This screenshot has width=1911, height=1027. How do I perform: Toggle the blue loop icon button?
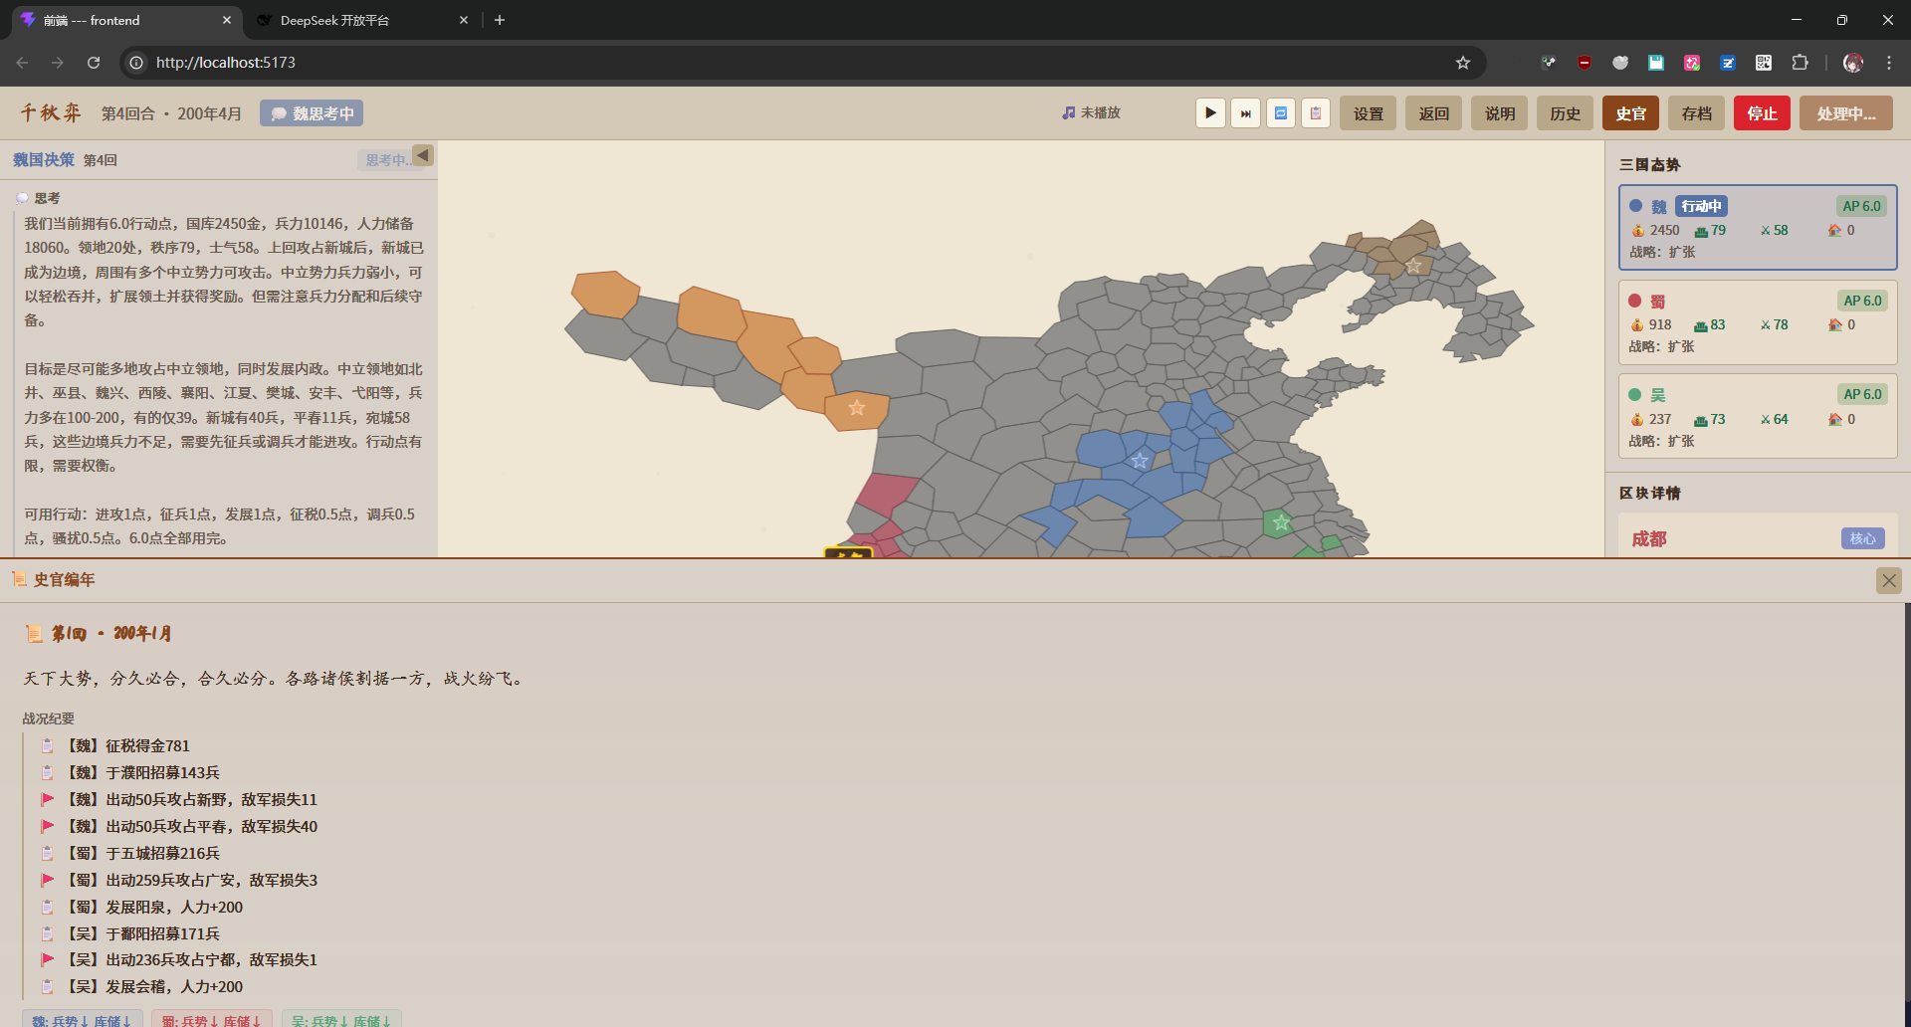click(1281, 113)
